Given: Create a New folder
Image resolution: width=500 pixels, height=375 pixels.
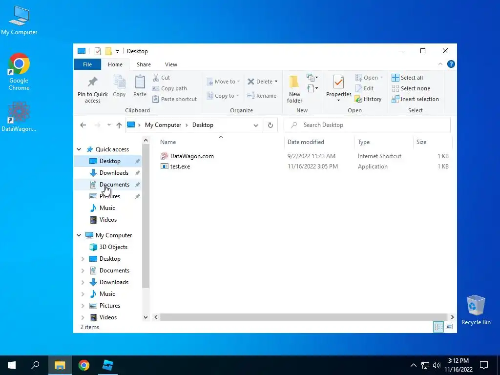Looking at the screenshot, I should pos(294,89).
